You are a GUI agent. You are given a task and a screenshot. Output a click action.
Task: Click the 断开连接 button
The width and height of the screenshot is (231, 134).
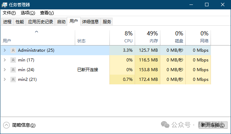(213, 125)
